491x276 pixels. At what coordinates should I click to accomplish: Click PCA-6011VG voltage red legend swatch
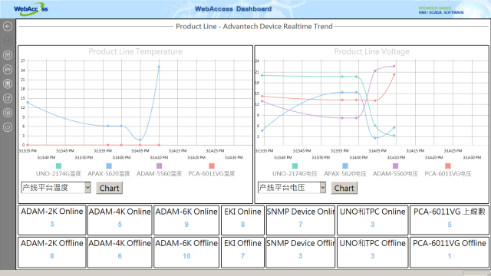[x=448, y=166]
